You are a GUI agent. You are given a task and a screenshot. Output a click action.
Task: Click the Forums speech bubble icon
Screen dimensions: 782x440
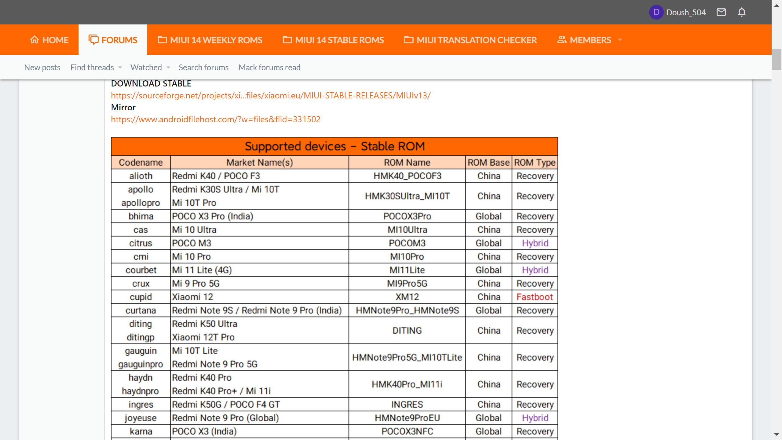[93, 40]
